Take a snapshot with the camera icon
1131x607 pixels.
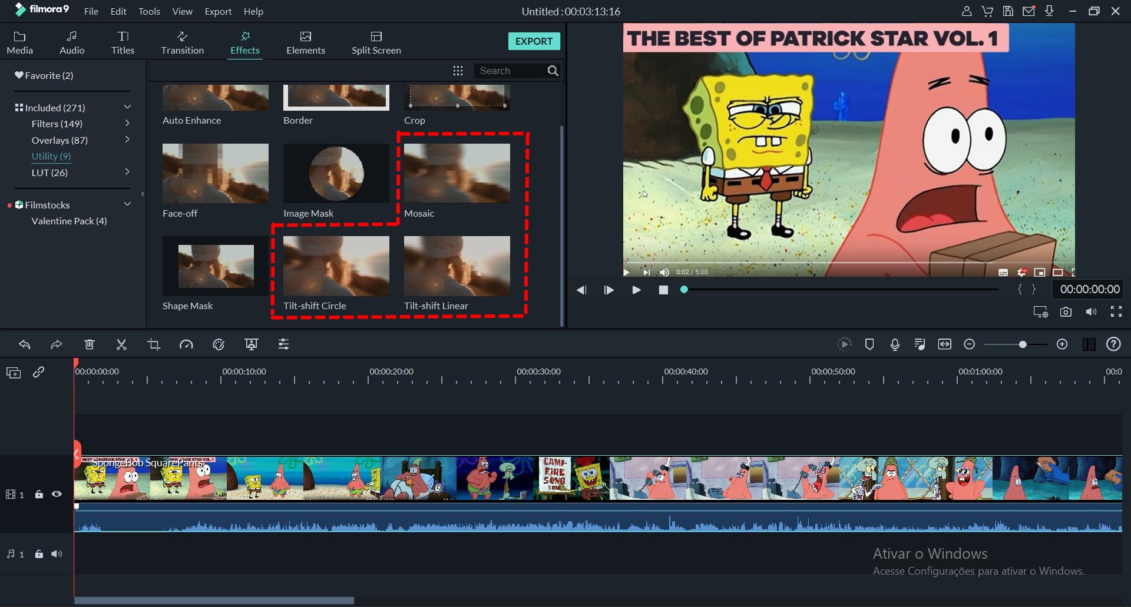1066,312
